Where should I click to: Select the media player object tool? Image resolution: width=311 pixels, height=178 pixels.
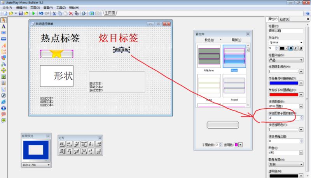pos(3,108)
